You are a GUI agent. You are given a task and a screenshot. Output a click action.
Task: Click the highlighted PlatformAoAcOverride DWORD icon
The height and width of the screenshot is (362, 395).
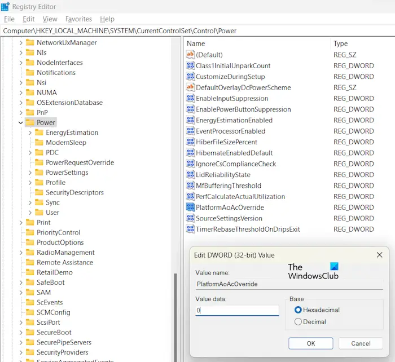point(190,207)
